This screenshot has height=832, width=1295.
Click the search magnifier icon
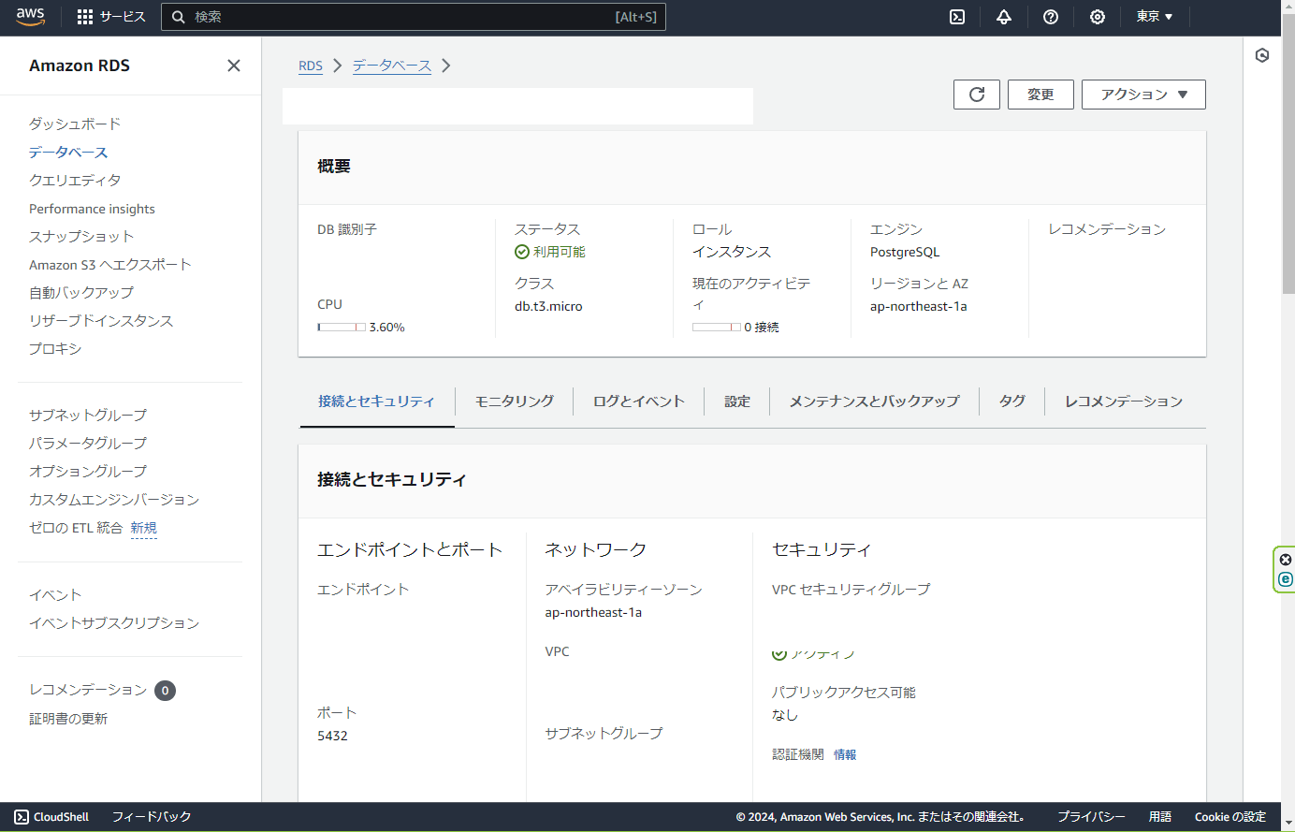coord(179,17)
